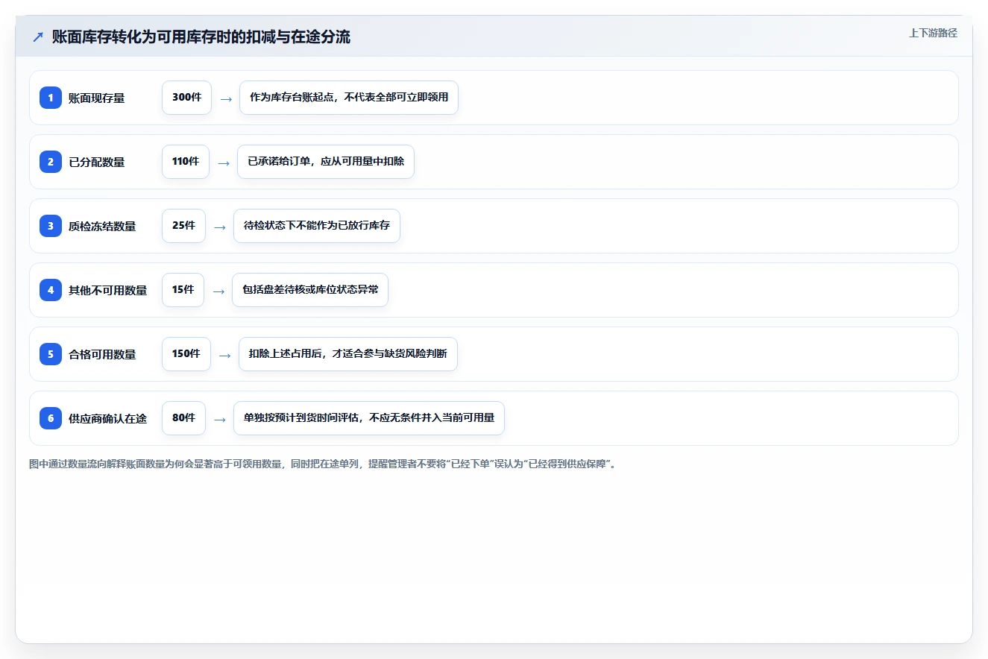Image resolution: width=988 pixels, height=659 pixels.
Task: Click the arrow after 110件
Action: pos(224,163)
